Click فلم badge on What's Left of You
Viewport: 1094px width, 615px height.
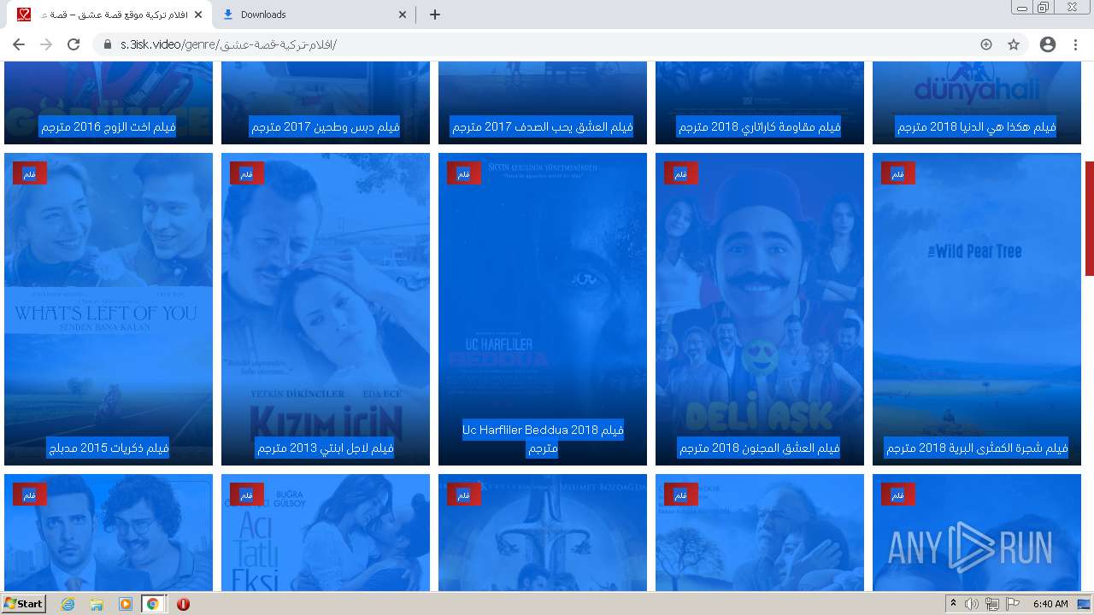(29, 173)
